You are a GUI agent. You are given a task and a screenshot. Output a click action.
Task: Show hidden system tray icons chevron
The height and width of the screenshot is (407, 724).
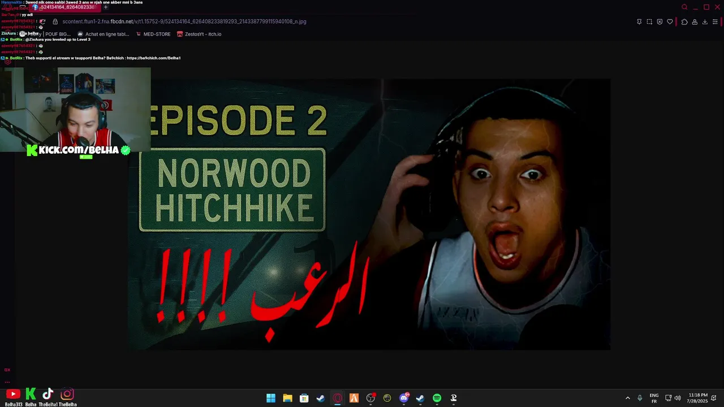point(627,398)
